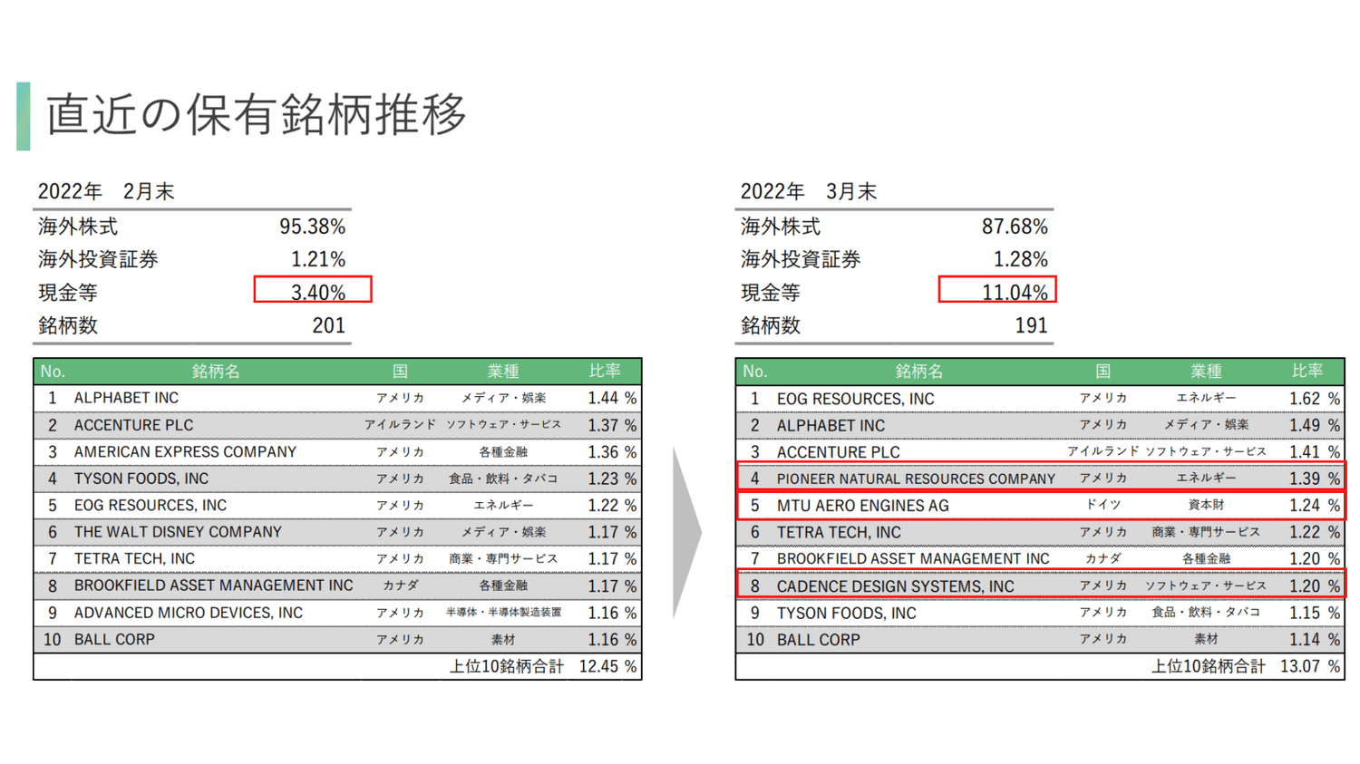The image size is (1360, 764).
Task: Select EOG RESOURCES, INC in March table
Action: pyautogui.click(x=855, y=399)
